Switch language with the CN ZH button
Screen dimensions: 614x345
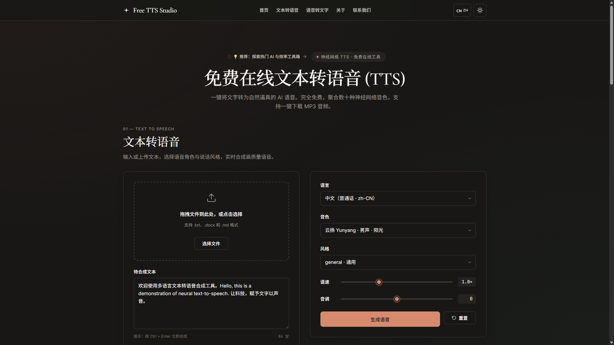[x=462, y=10]
